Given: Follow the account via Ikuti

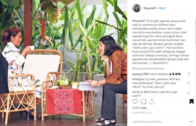Looking at the screenshot, I should point(162,8).
